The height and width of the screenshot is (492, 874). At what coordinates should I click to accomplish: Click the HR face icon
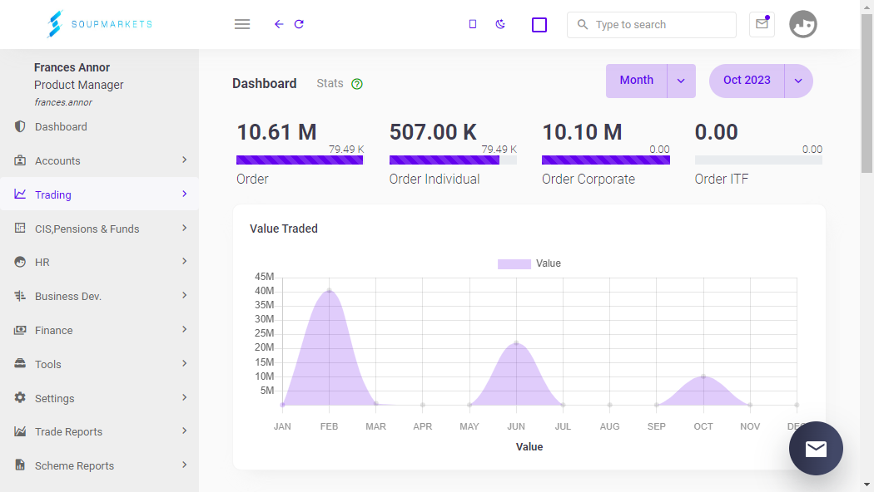(x=20, y=262)
